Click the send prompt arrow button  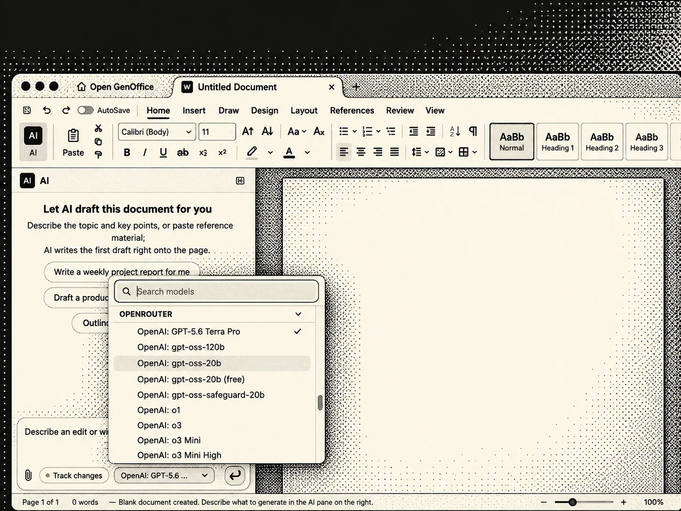[235, 475]
